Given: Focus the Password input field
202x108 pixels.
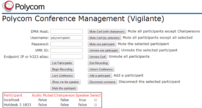Looking at the screenshot, I should point(67,44).
